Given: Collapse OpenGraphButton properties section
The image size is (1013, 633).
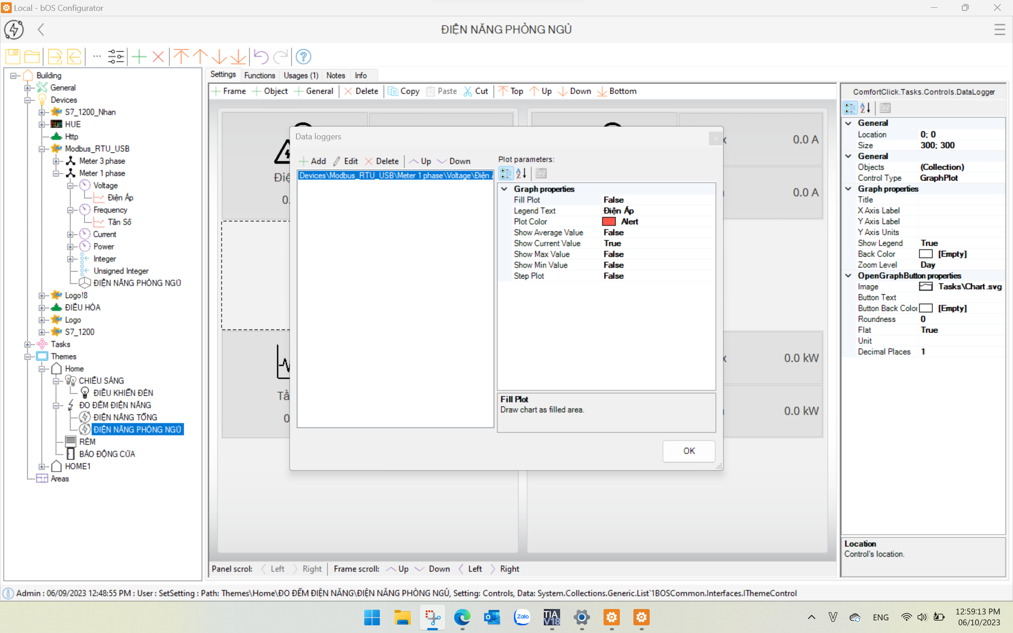Looking at the screenshot, I should pos(849,276).
